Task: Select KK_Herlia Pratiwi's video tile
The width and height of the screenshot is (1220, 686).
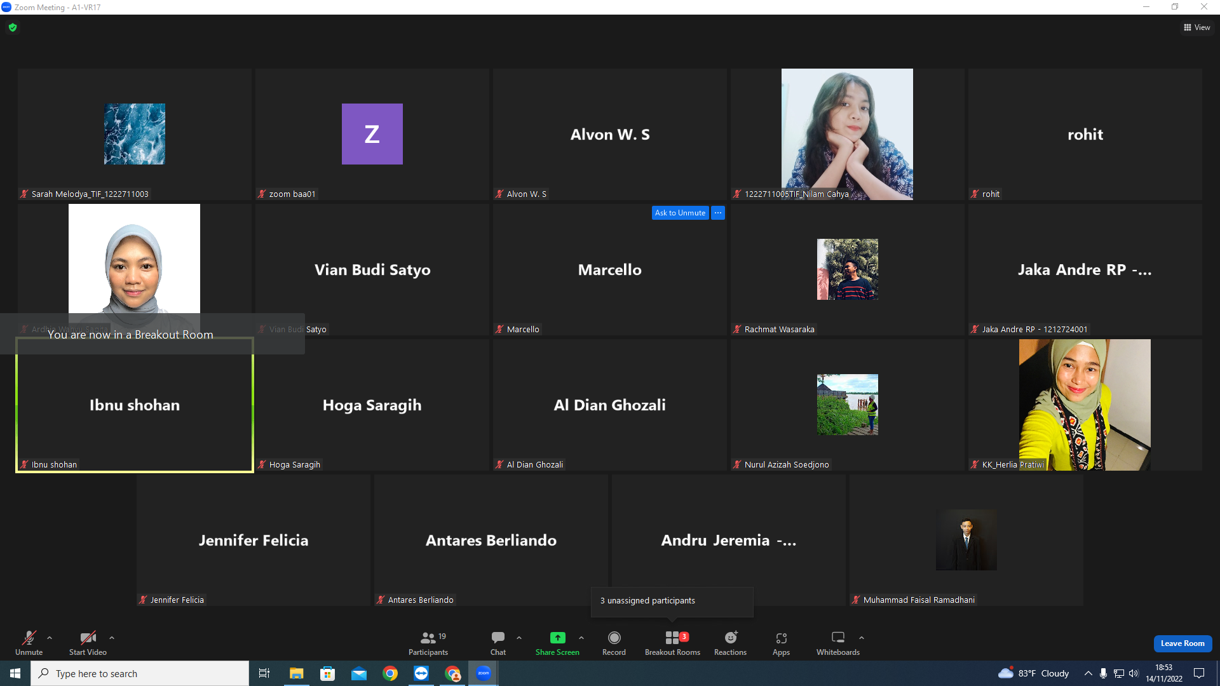Action: 1085,405
